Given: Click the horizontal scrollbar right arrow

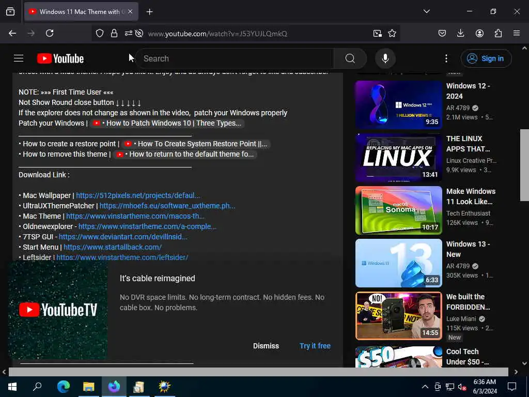Looking at the screenshot, I should pos(516,372).
